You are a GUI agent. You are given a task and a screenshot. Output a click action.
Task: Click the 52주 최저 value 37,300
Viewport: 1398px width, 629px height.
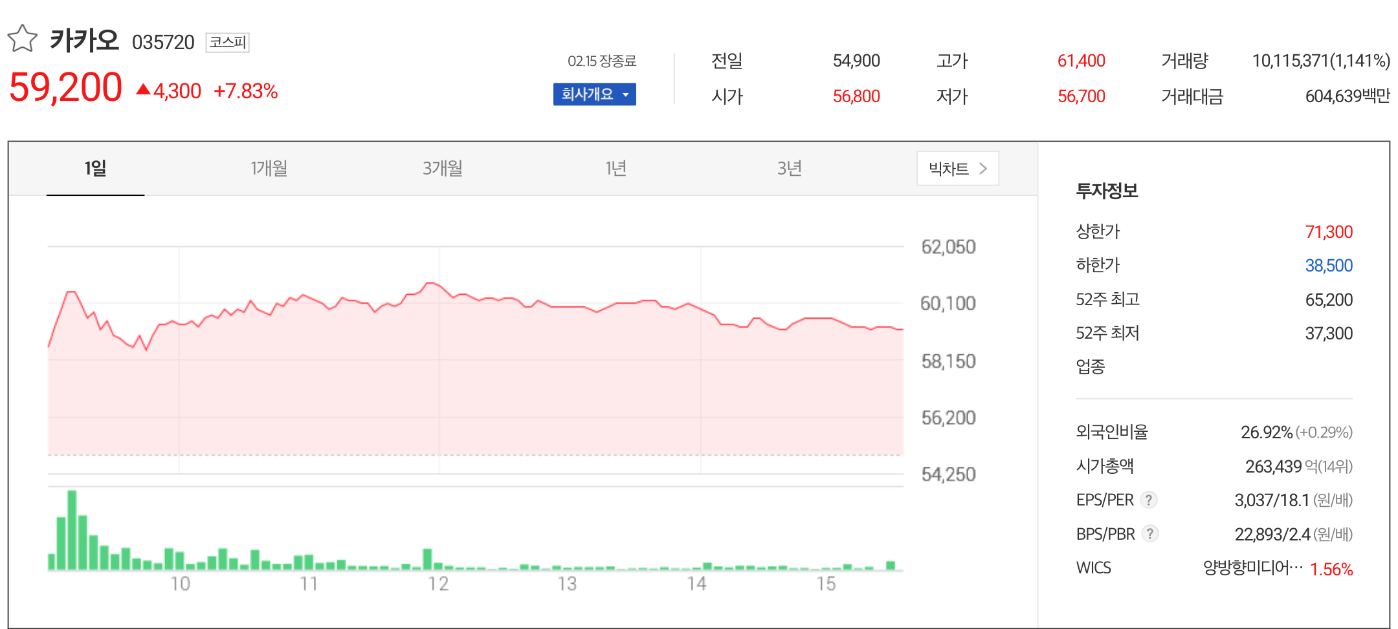pyautogui.click(x=1329, y=334)
